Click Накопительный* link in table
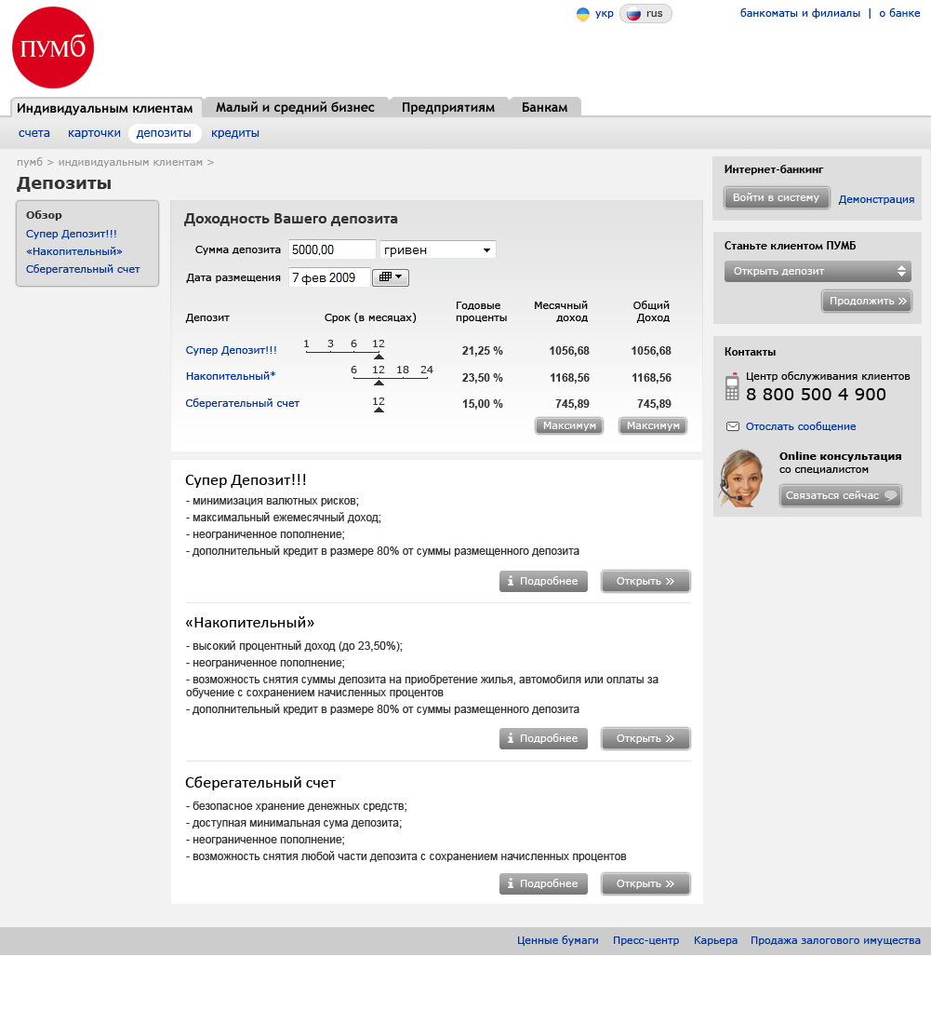Viewport: 931px width, 1024px height. click(x=231, y=376)
